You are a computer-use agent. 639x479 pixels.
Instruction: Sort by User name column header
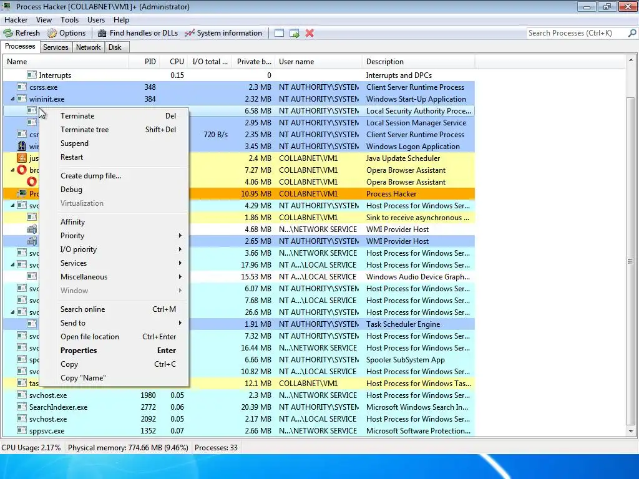click(318, 62)
